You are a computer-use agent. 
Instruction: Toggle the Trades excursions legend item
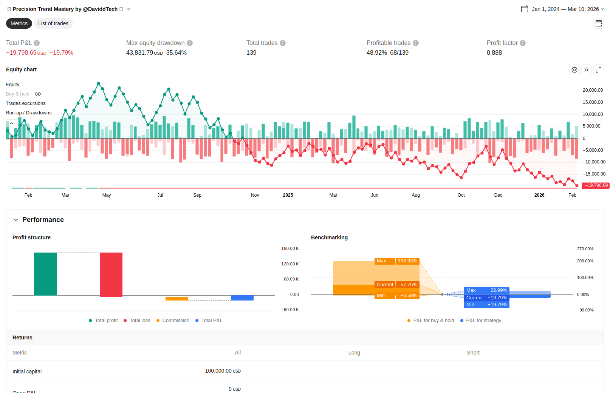coord(26,103)
